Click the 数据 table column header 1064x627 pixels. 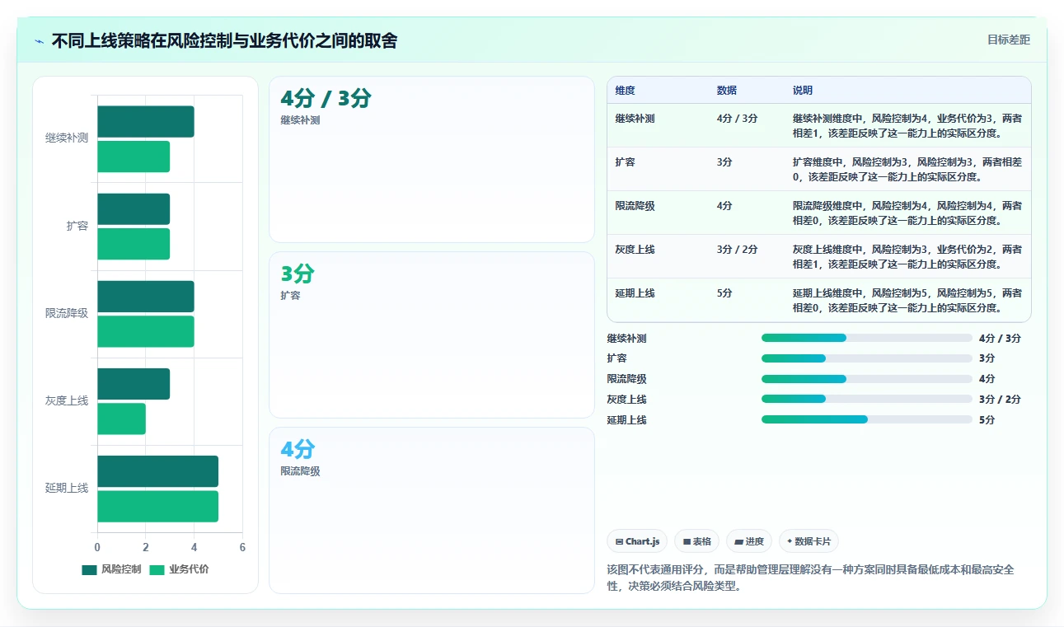(x=727, y=91)
